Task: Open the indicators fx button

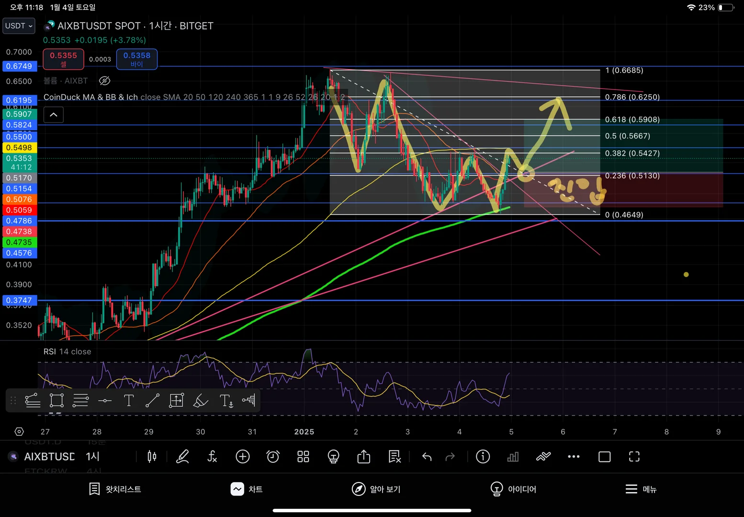Action: pos(212,457)
